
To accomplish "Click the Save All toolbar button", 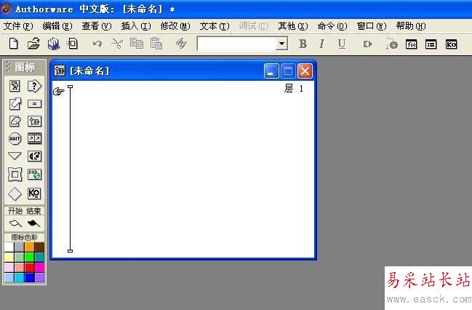I will click(x=54, y=44).
